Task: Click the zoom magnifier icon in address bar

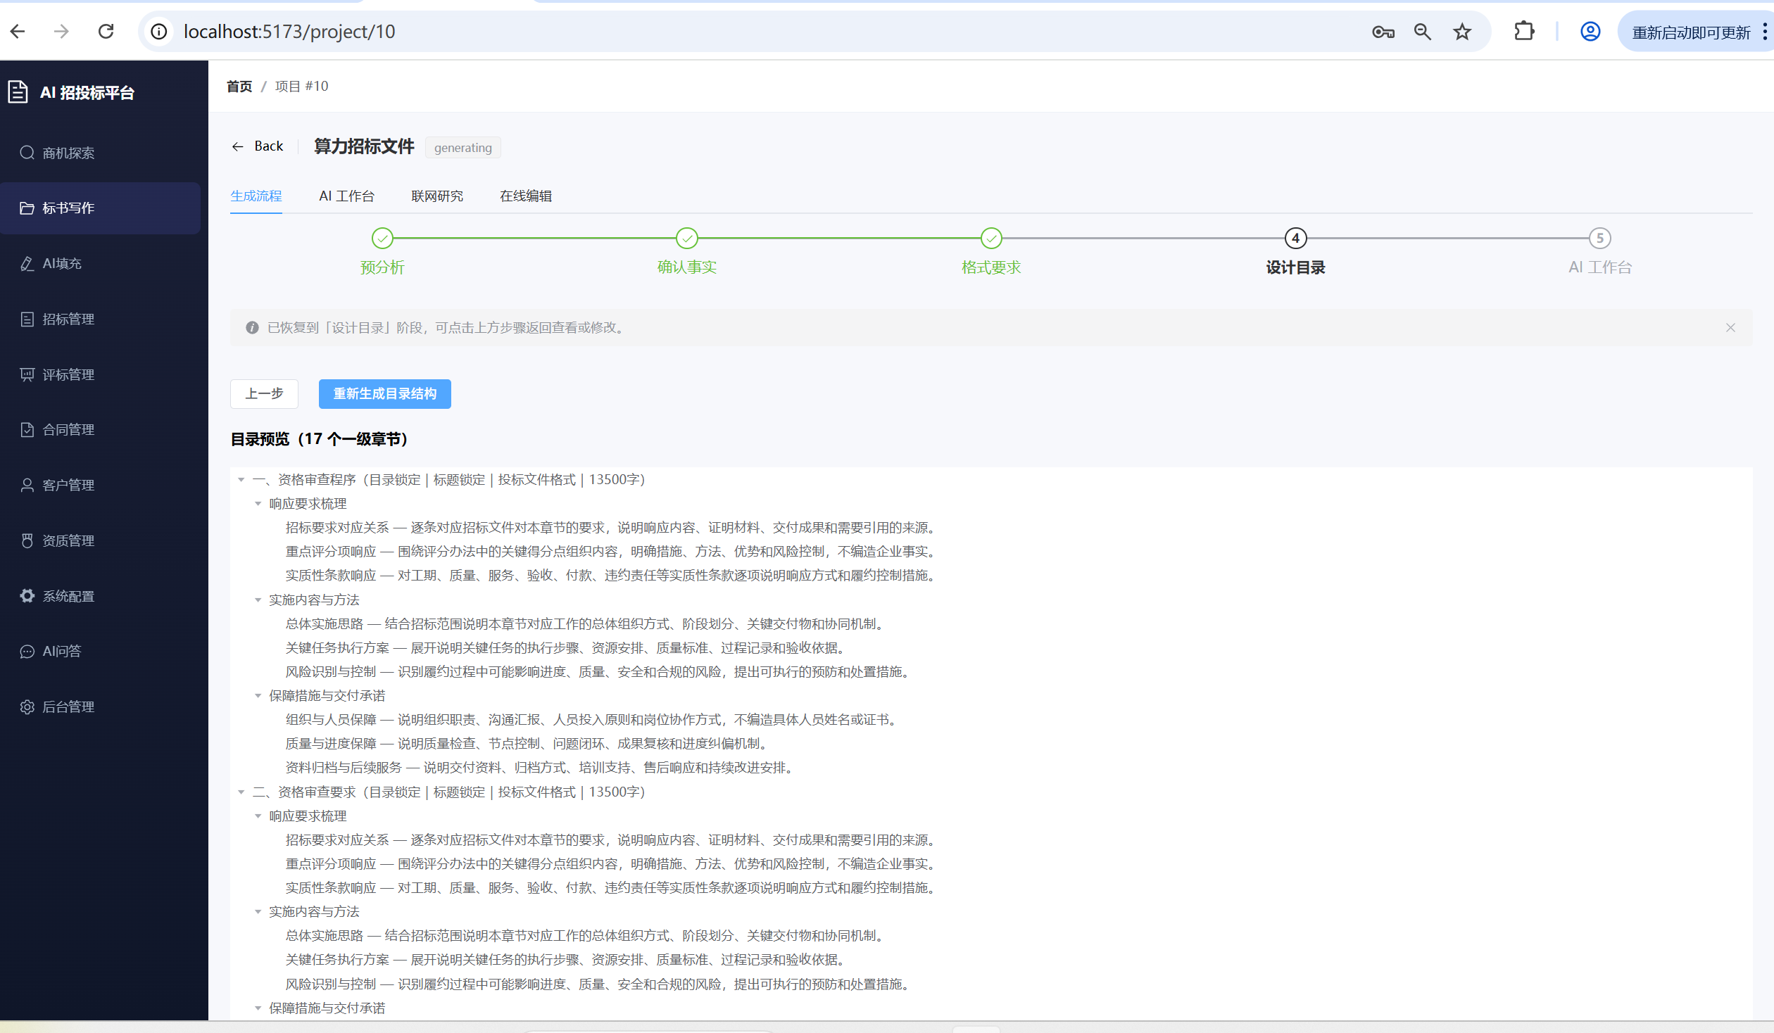Action: [x=1423, y=32]
